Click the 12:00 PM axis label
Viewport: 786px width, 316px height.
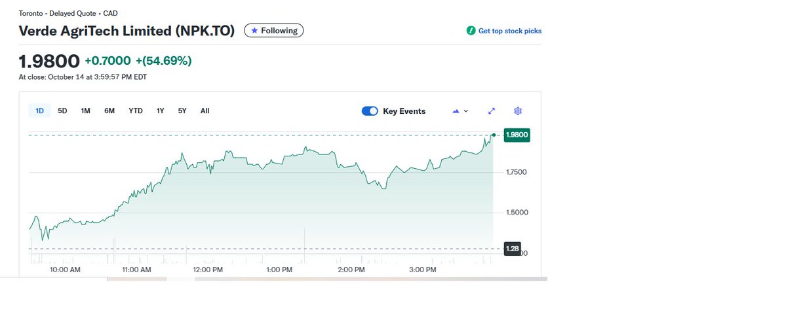208,270
